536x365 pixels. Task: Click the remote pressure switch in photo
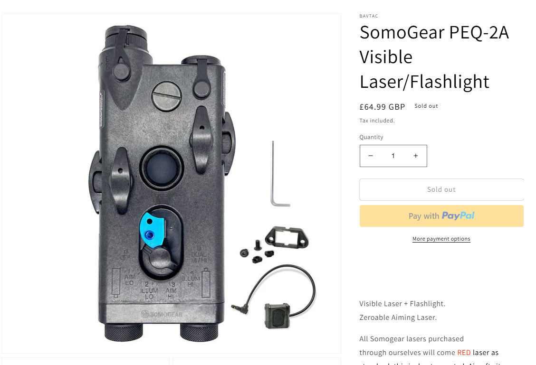[x=278, y=316]
